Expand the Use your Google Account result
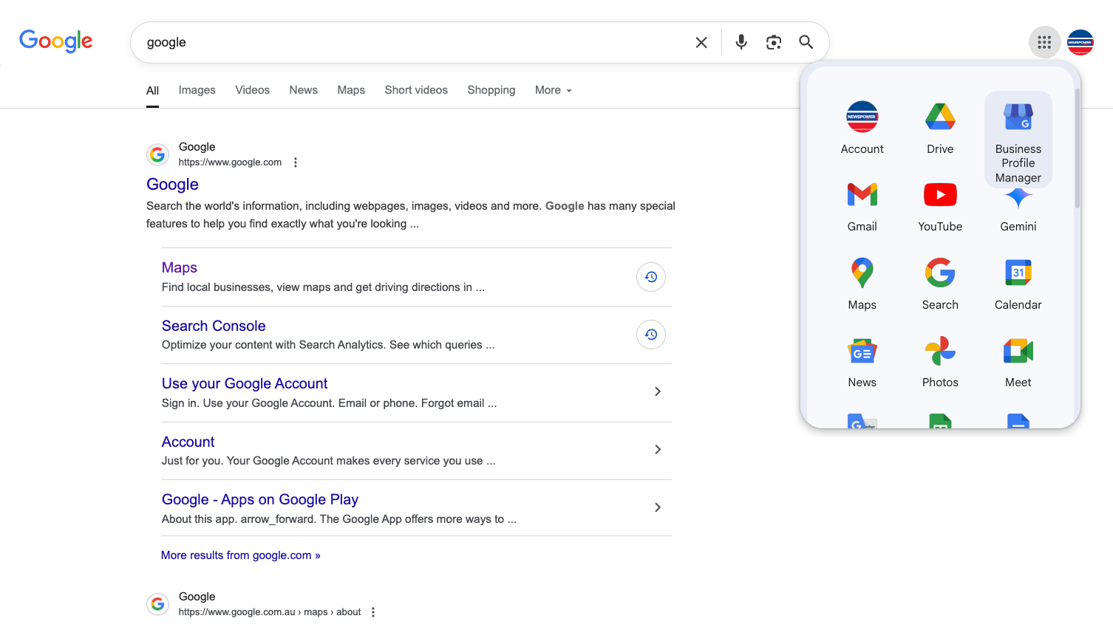This screenshot has height=627, width=1113. (658, 391)
